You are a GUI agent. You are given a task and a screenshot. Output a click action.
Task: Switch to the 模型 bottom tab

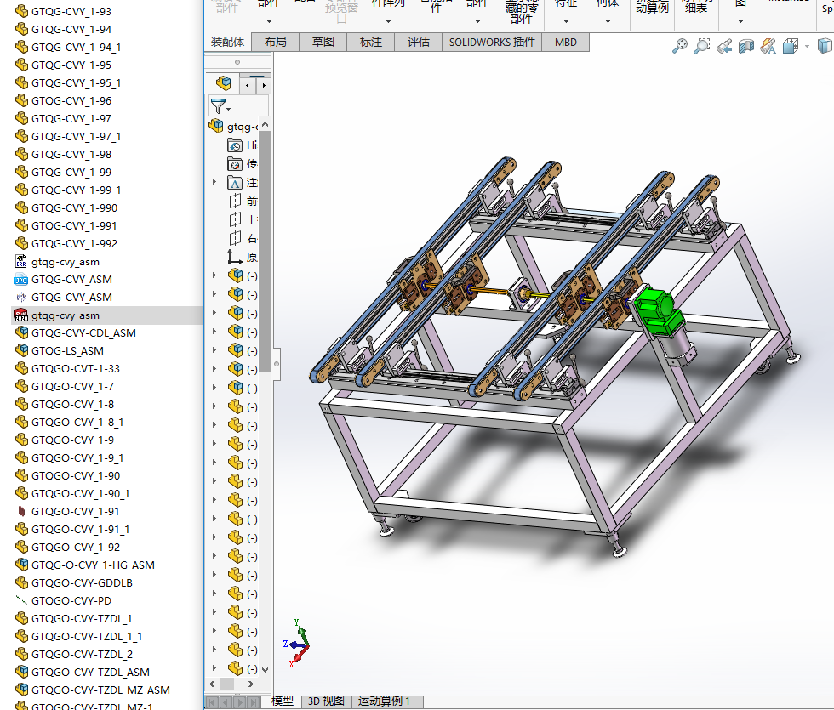282,701
